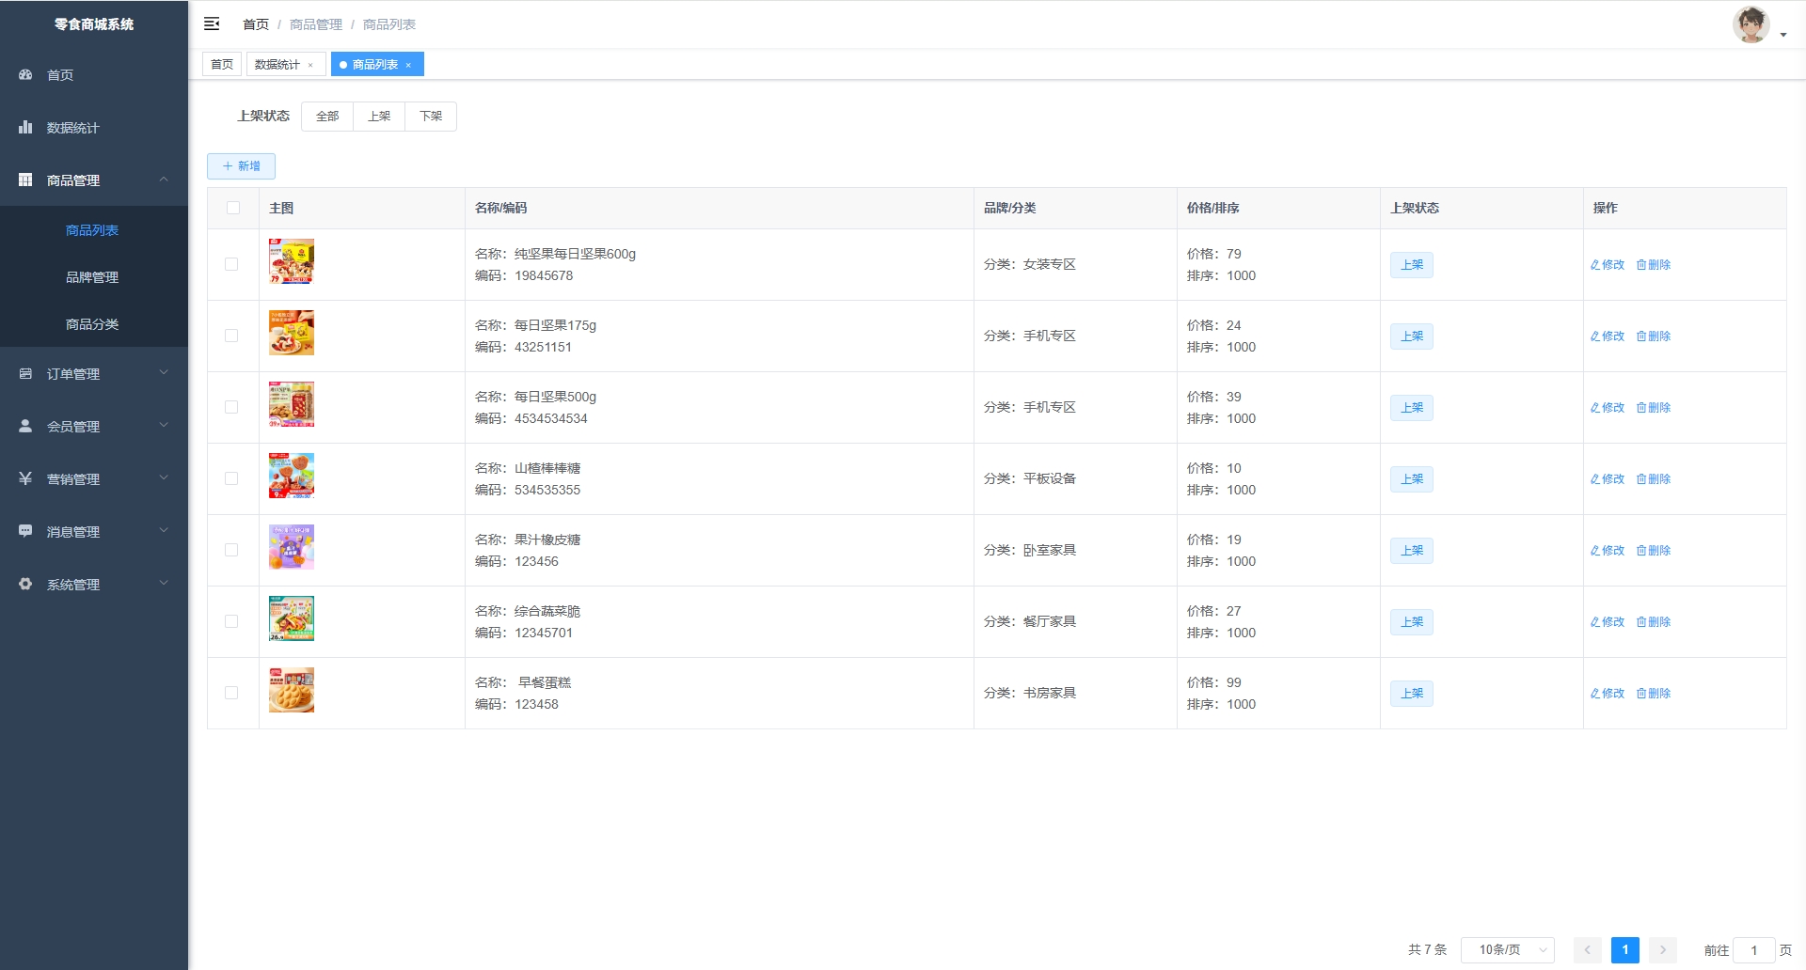Click the sidebar collapse hamburger icon

coord(212,23)
